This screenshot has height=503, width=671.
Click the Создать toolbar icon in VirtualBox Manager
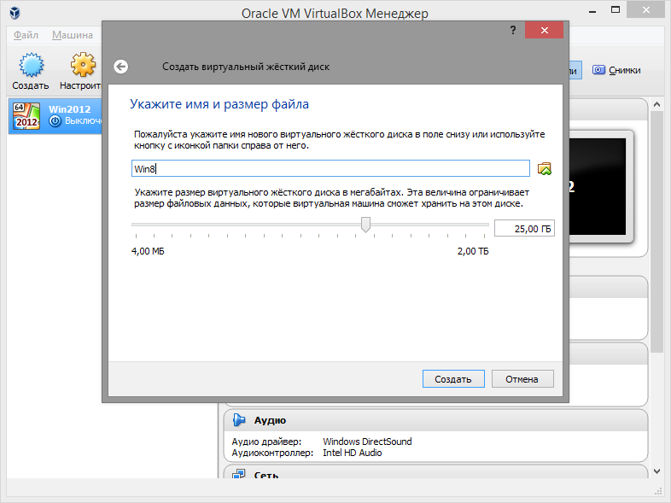point(32,65)
